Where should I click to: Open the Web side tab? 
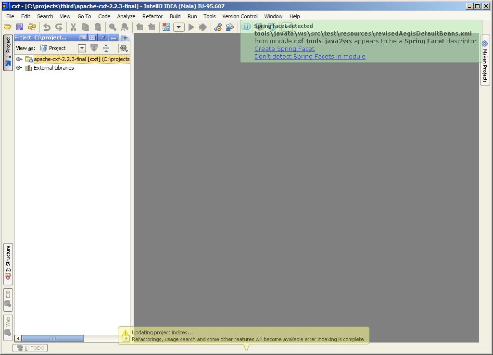pyautogui.click(x=8, y=327)
